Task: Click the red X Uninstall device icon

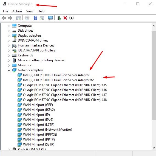Action: click(x=65, y=18)
